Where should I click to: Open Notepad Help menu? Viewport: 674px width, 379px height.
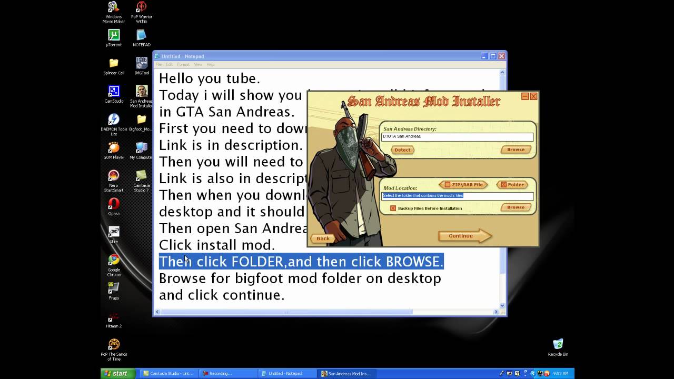[x=211, y=64]
